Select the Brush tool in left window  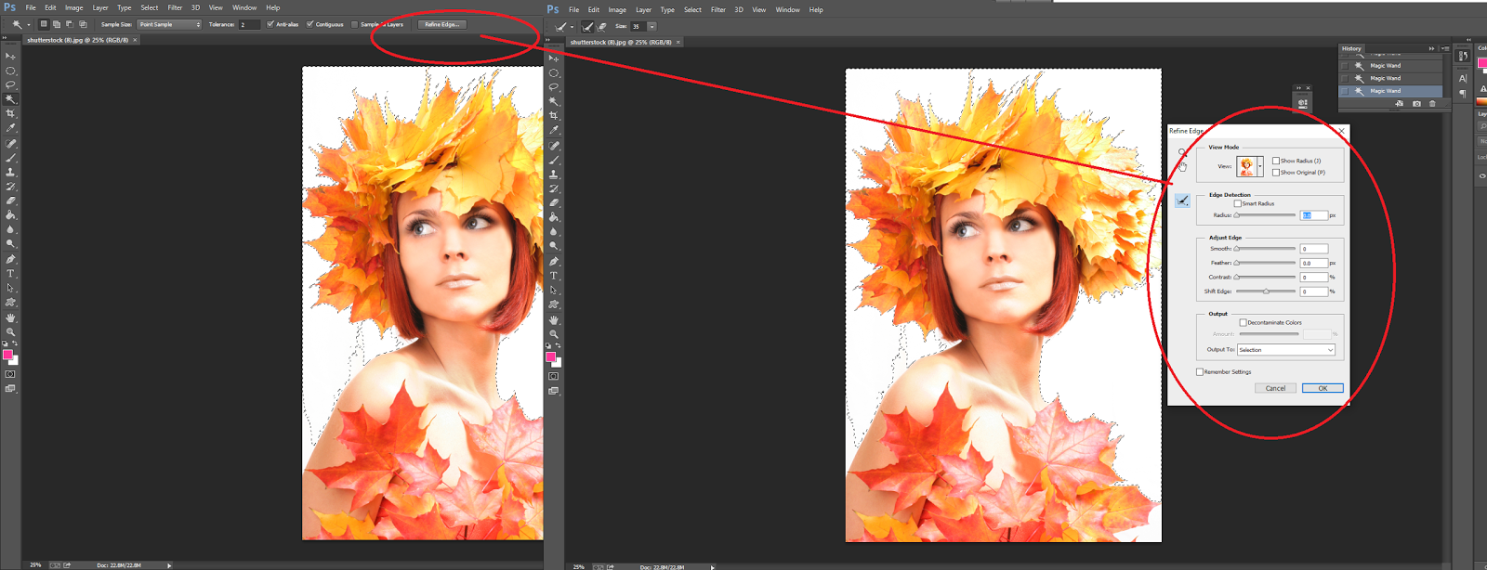coord(10,158)
